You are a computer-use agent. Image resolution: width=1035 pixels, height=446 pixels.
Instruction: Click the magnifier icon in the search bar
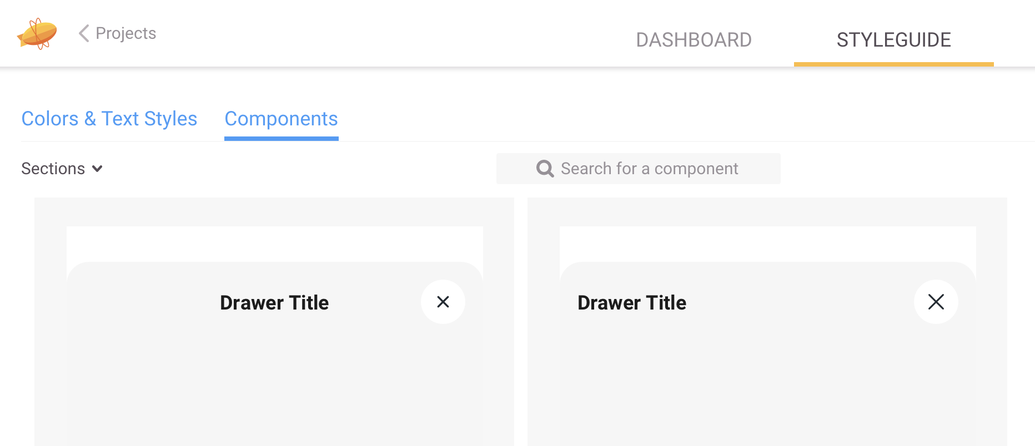coord(544,169)
